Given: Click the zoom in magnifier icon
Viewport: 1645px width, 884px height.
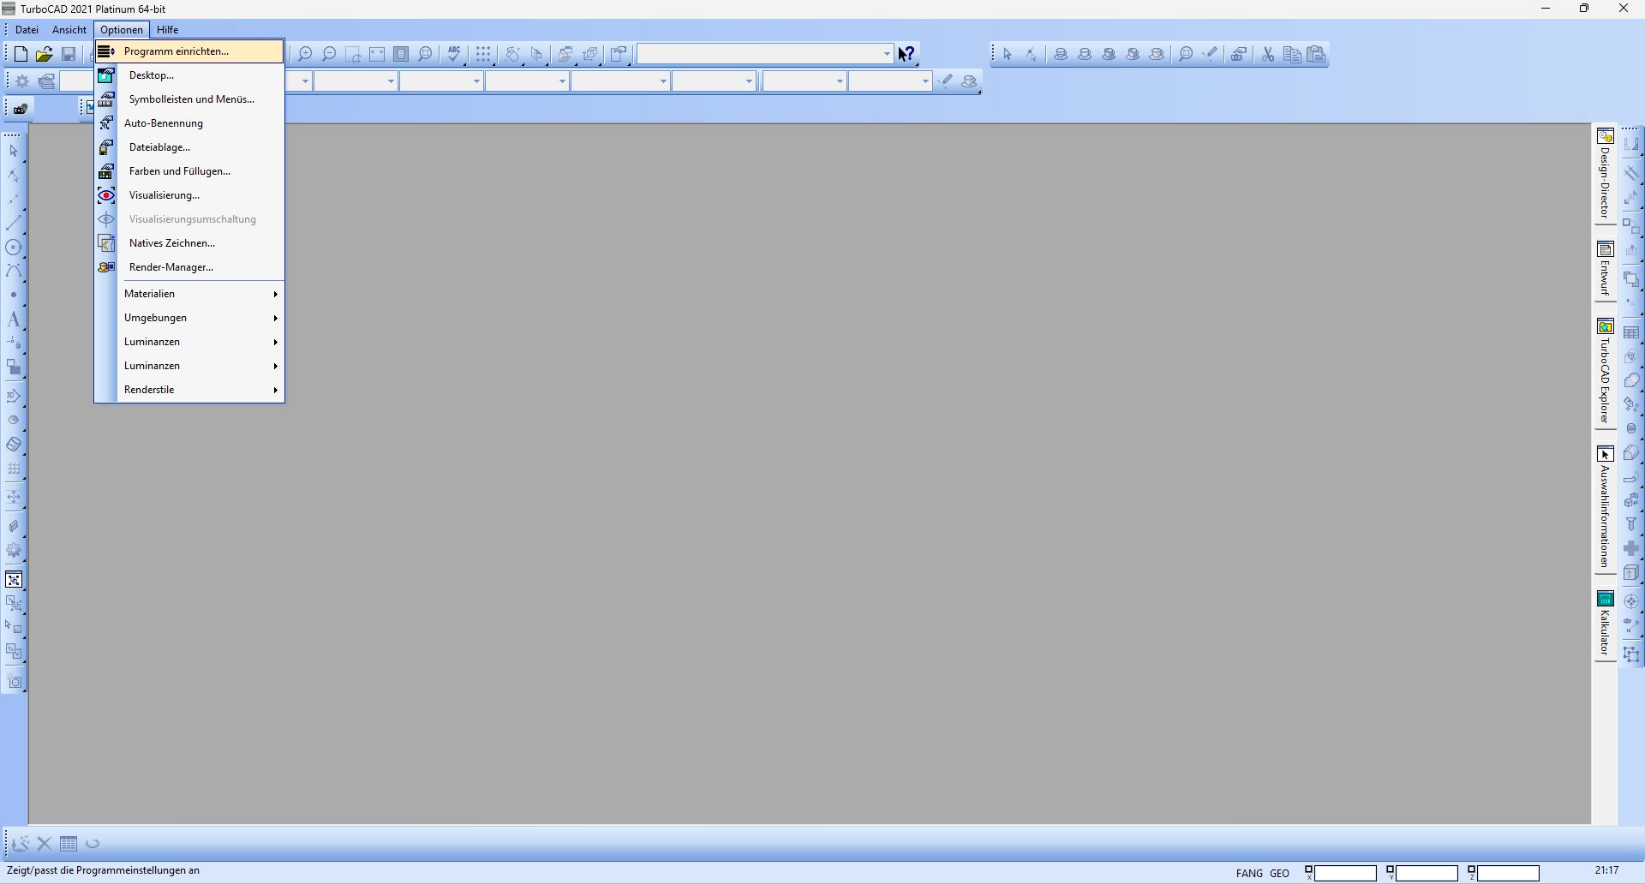Looking at the screenshot, I should click(305, 55).
